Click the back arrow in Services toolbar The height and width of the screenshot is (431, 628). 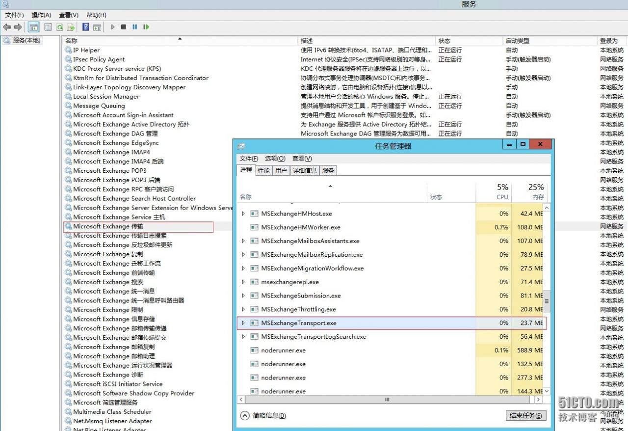tap(7, 27)
